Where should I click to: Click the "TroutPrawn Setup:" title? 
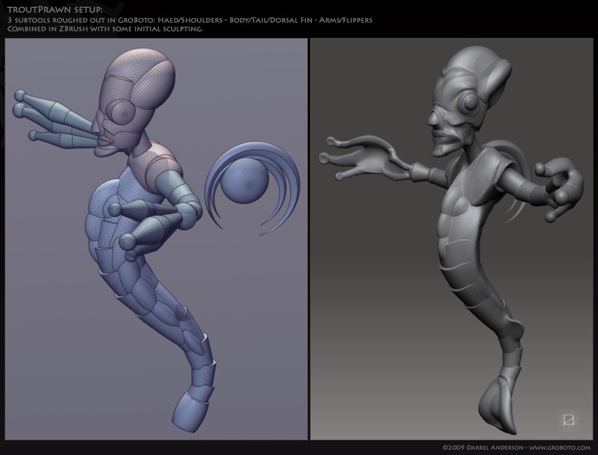(x=55, y=9)
